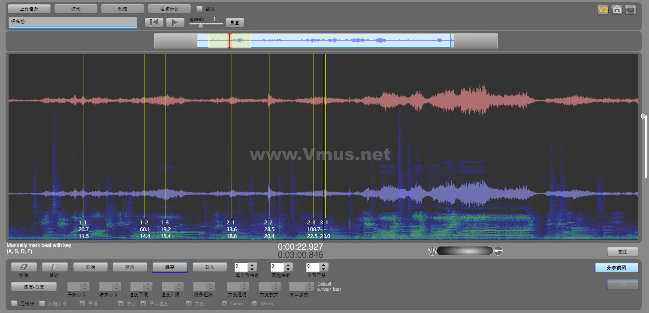Select the move (移动) tool icon
Image resolution: width=649 pixels, height=313 pixels.
(54, 267)
